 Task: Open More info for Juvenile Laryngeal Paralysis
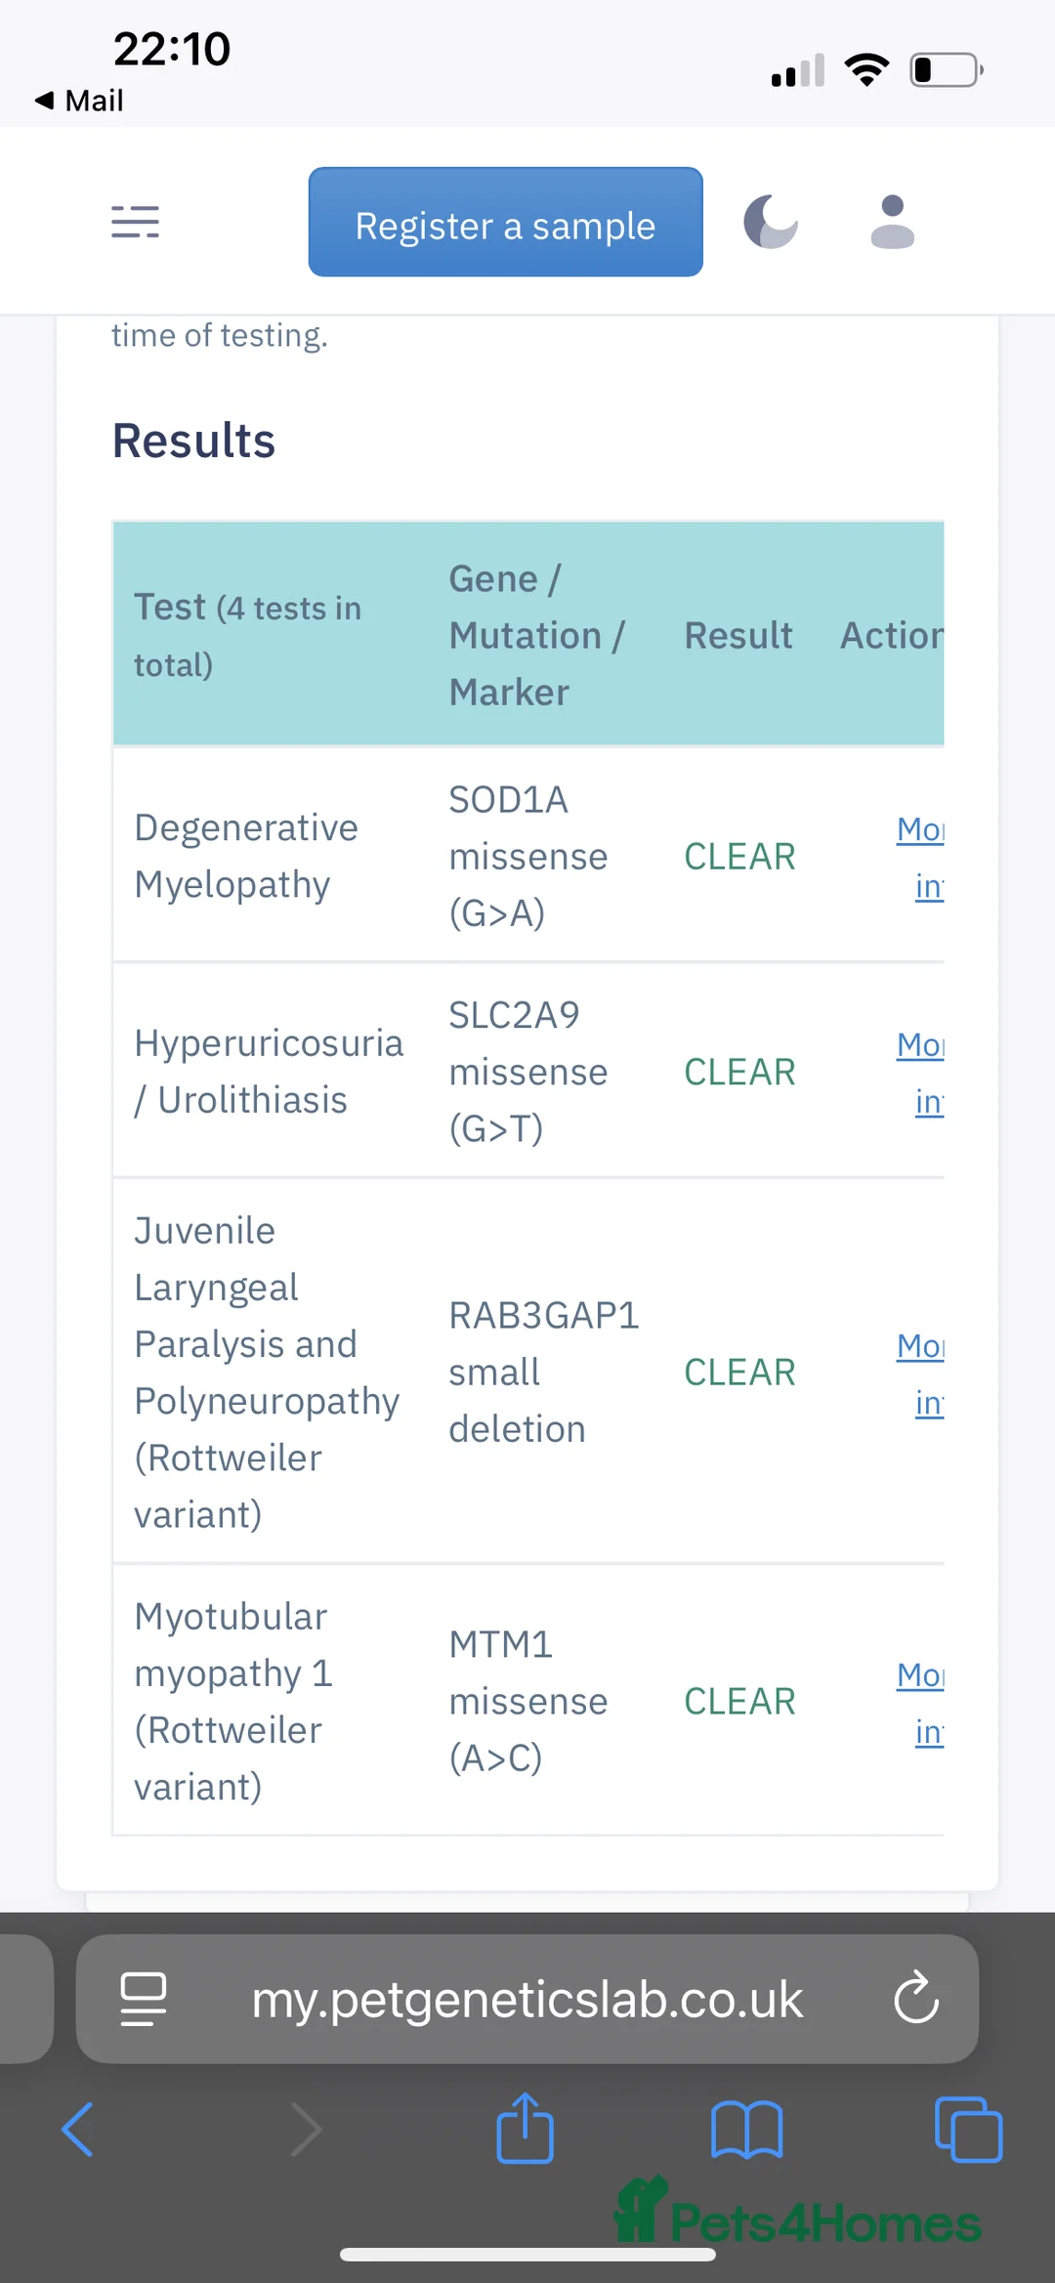(x=920, y=1374)
